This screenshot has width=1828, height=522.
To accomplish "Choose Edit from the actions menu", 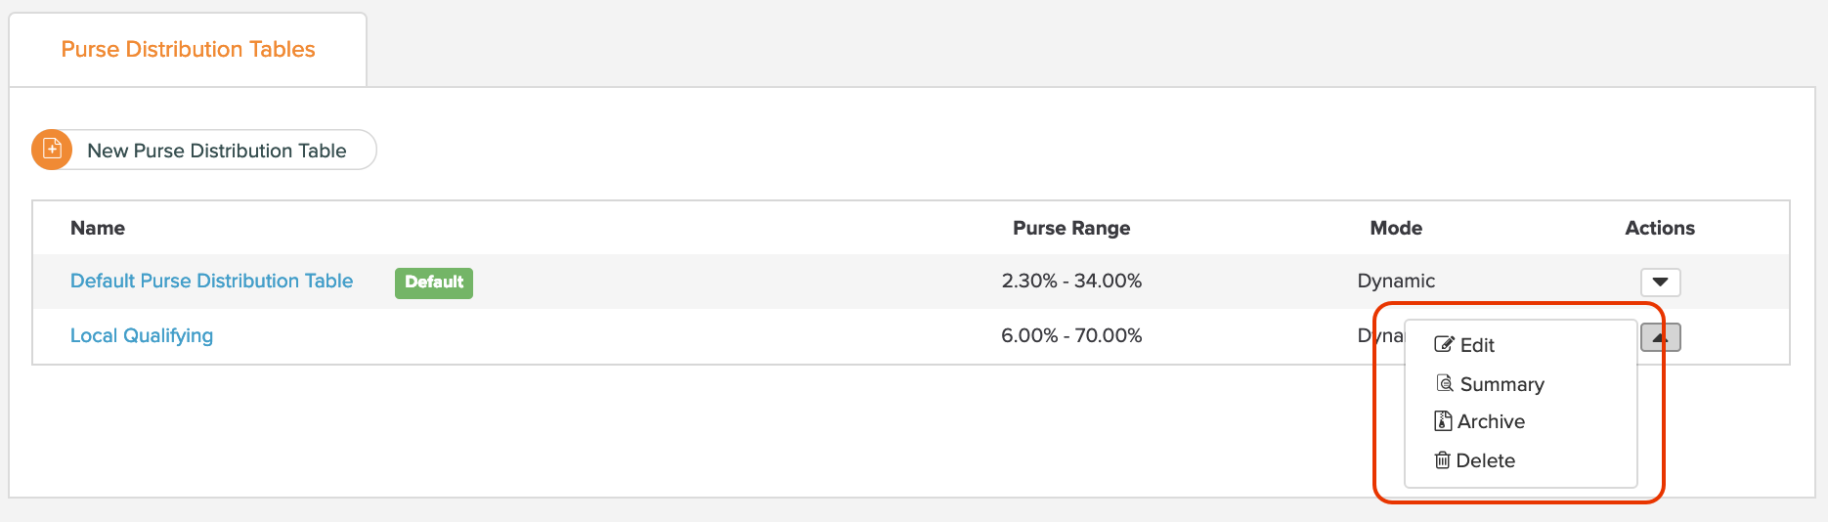I will pyautogui.click(x=1477, y=345).
